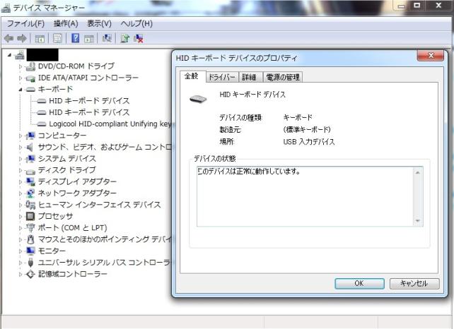Click the USB controllers category icon
The width and height of the screenshot is (454, 329).
pos(31,263)
